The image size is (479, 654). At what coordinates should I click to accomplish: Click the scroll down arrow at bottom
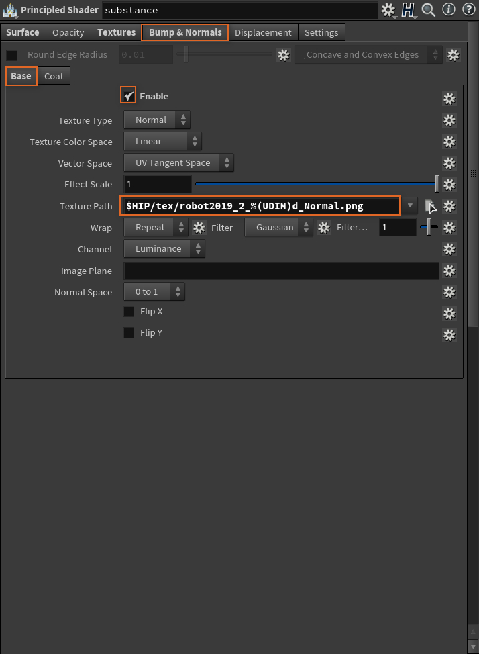473,647
